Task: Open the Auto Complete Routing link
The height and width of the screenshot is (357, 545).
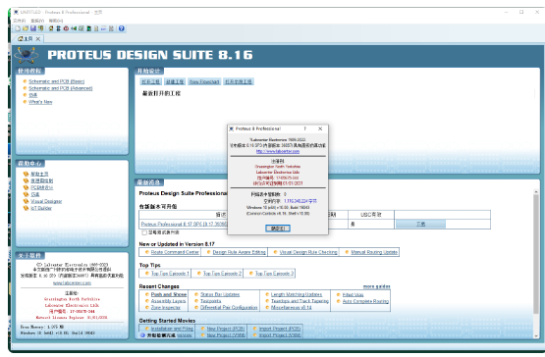Action: [x=365, y=301]
